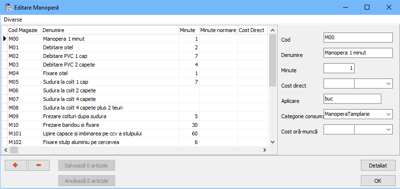Select the row Frezare bandou si fixare
400x189 pixels.
(x=135, y=125)
